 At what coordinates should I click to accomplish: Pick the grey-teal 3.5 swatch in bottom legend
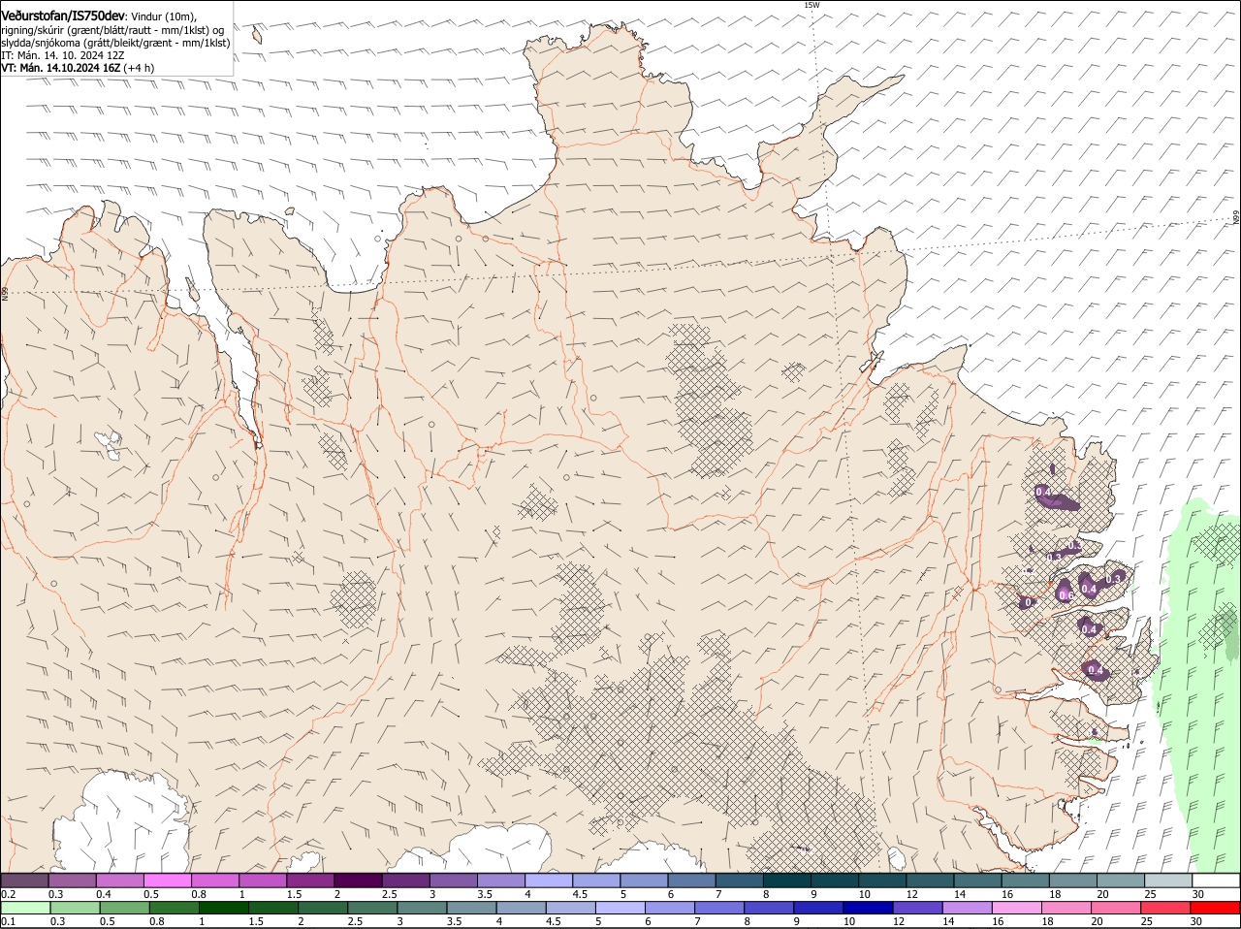point(472,909)
